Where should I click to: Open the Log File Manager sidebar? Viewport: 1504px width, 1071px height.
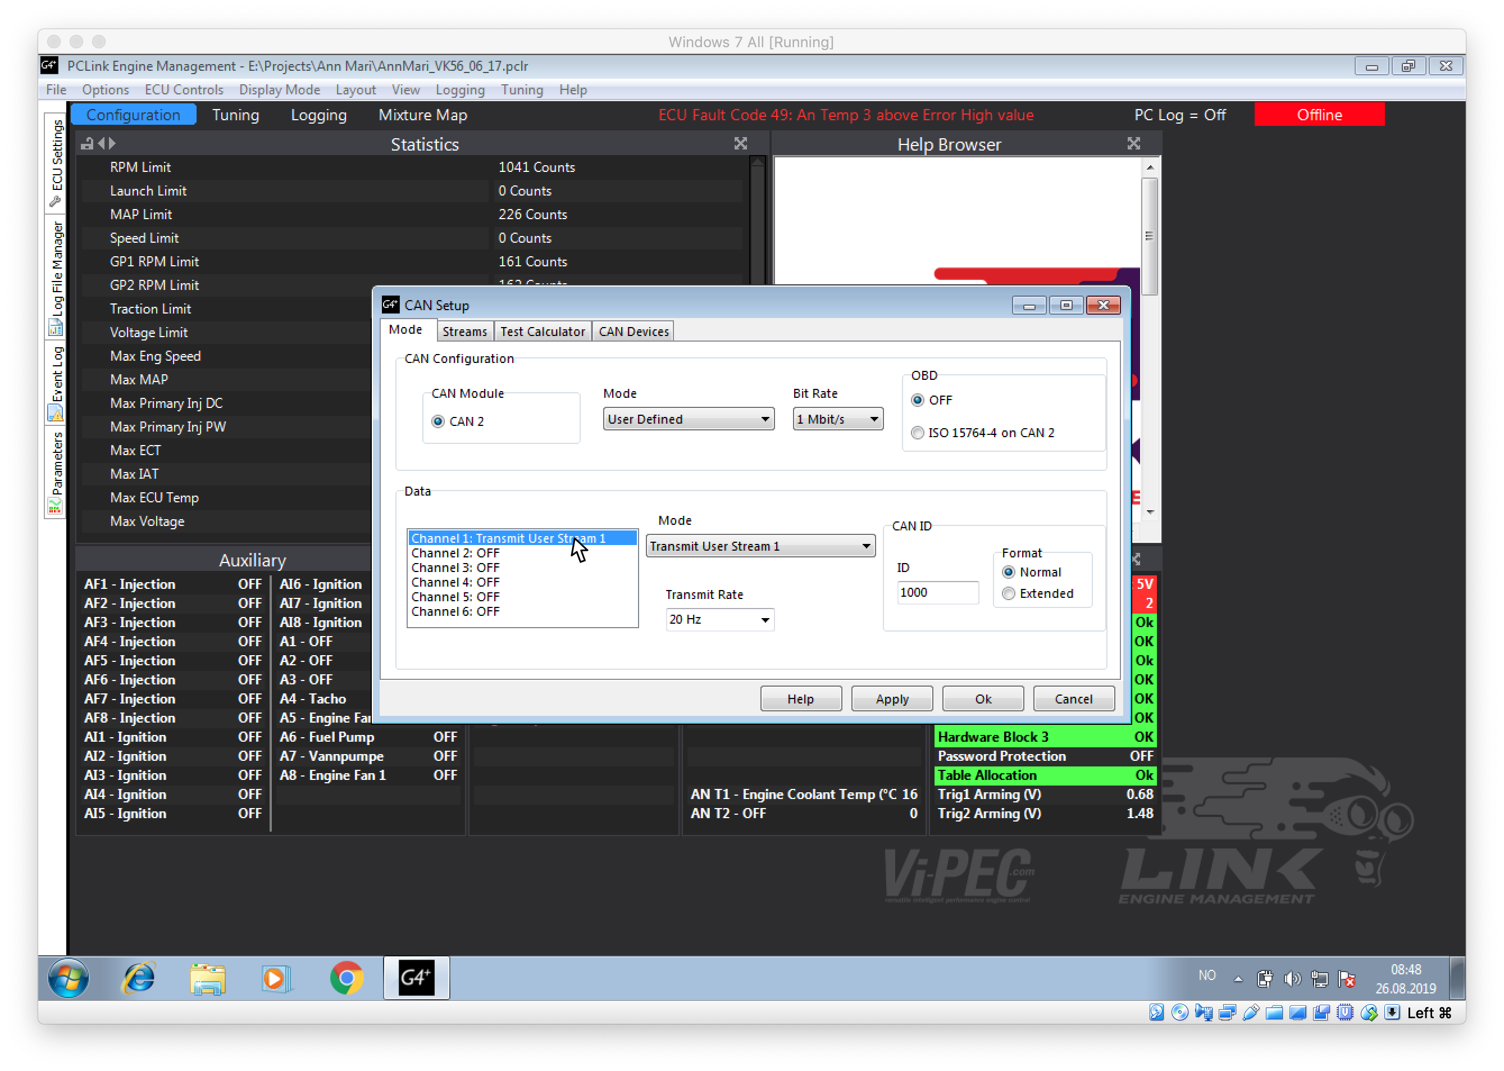(x=57, y=277)
